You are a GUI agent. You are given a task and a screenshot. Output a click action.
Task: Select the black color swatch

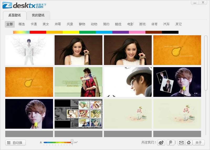point(170,32)
